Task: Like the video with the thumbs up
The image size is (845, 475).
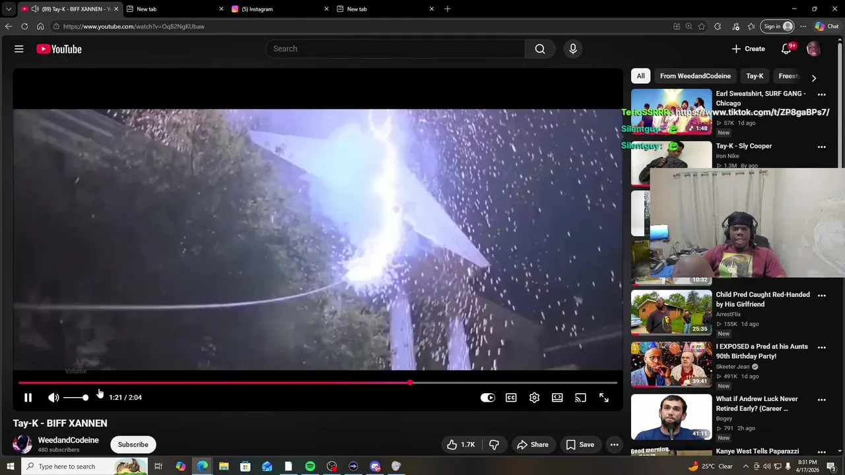Action: click(x=461, y=445)
